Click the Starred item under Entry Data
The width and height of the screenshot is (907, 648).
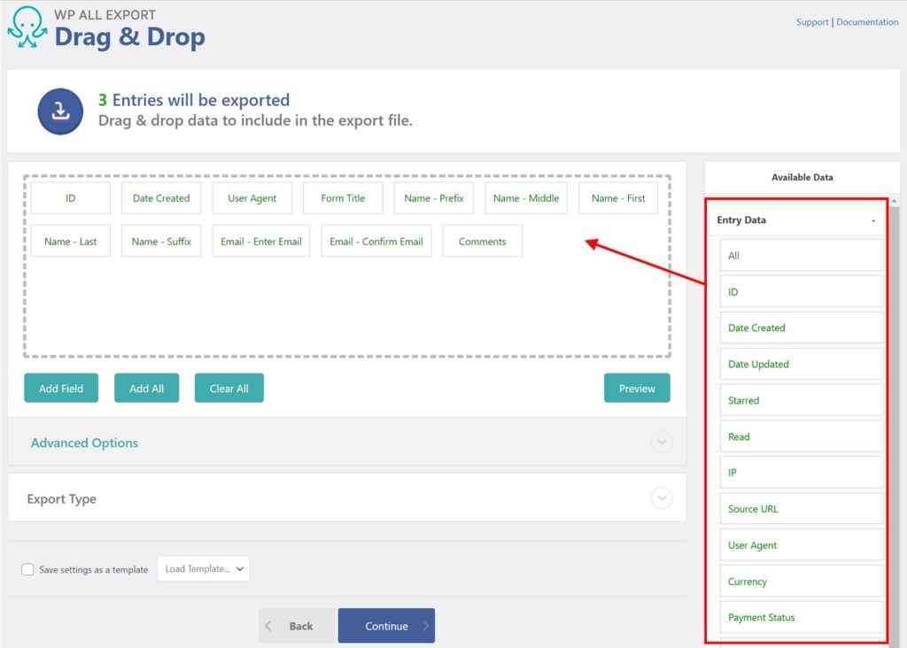tap(801, 399)
